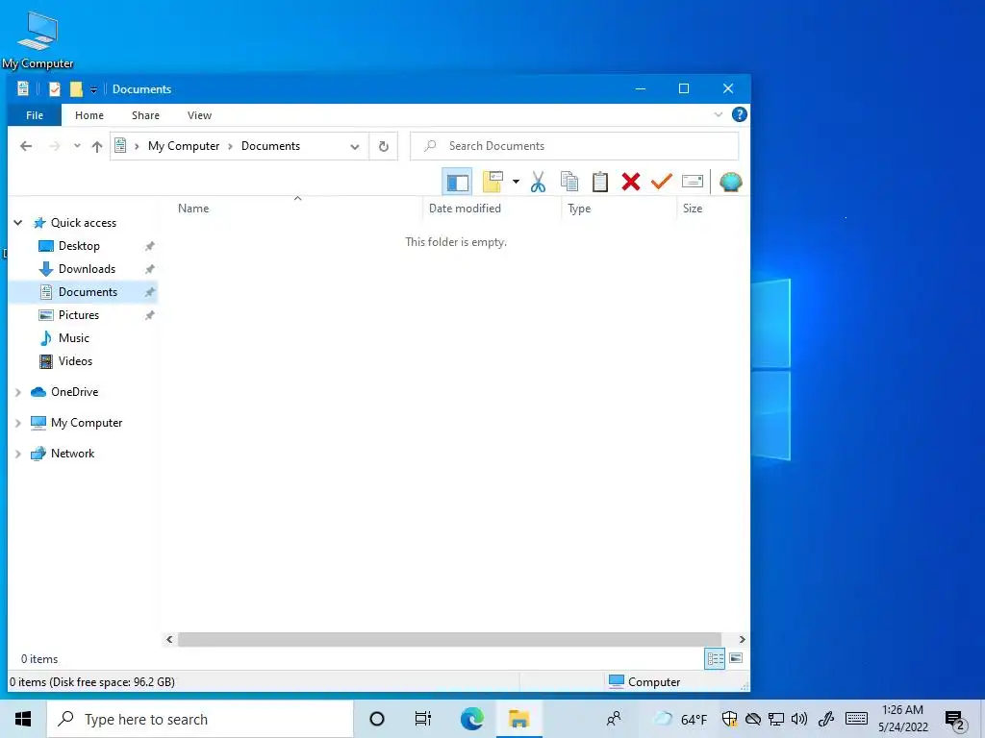
Task: Click the horizontal scrollbar left arrow
Action: [169, 639]
